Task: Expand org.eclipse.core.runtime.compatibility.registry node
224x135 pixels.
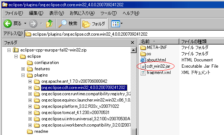Action: coord(30,94)
